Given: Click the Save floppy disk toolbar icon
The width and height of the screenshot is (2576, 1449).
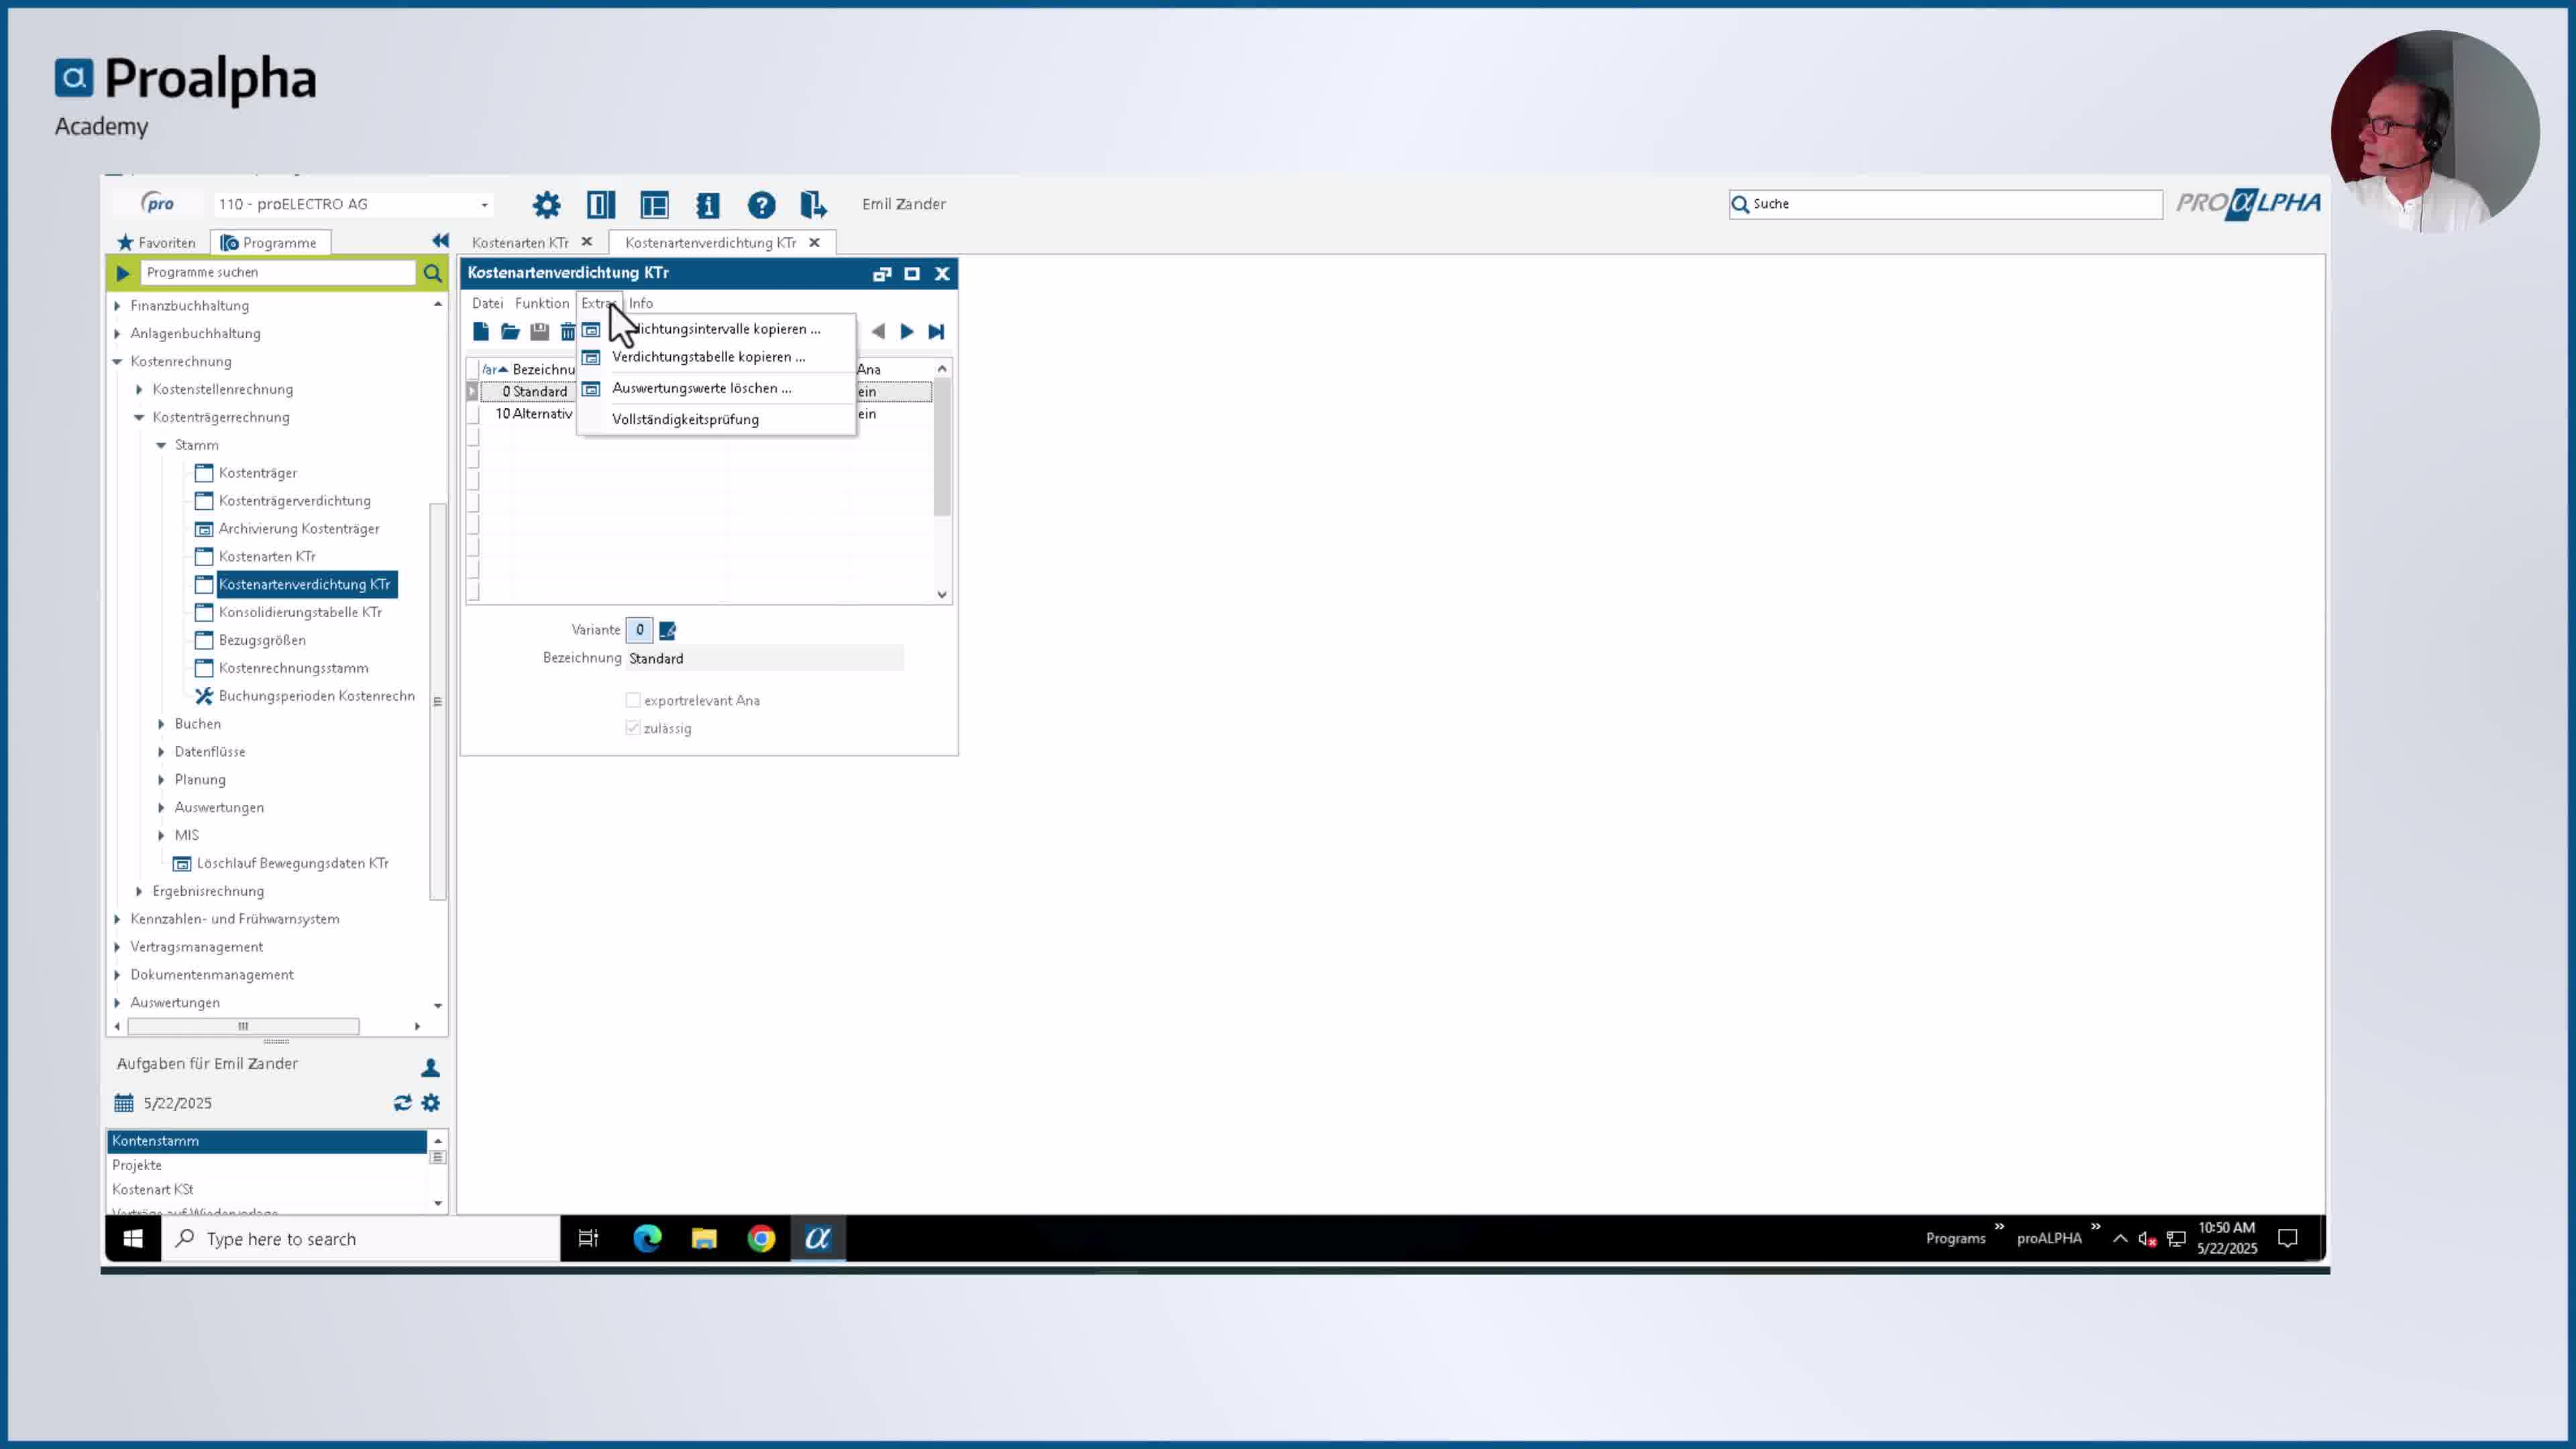Looking at the screenshot, I should coord(539,331).
